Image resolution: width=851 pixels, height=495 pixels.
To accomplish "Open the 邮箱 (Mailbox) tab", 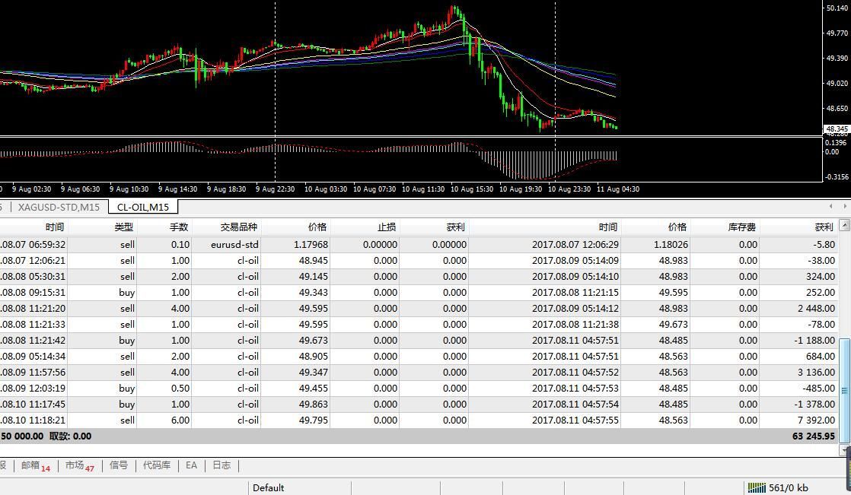I will tap(35, 465).
